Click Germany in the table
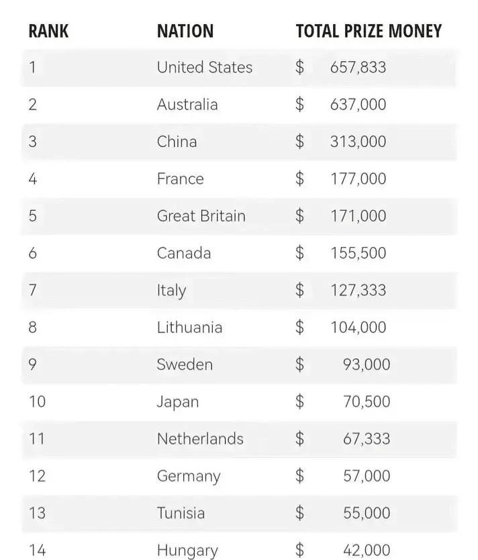478x560 pixels. tap(189, 477)
